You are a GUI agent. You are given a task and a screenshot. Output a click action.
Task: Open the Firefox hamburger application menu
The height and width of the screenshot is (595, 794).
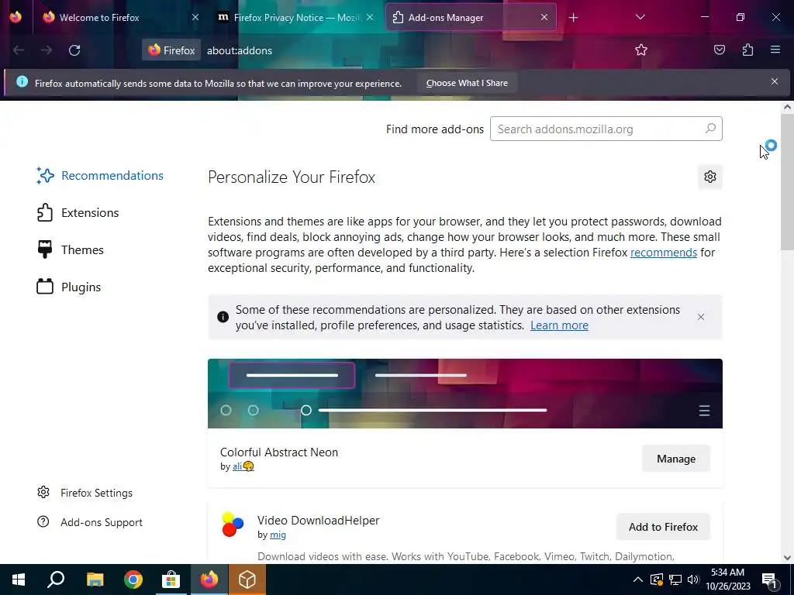(775, 50)
